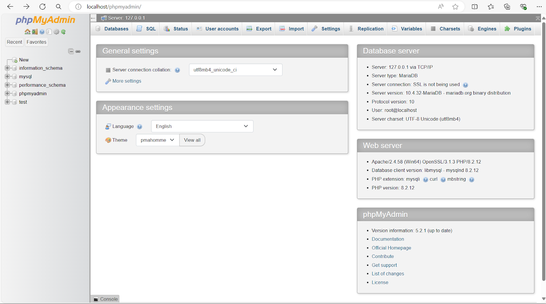Open the Engines tab
This screenshot has height=304, width=546.
(483, 29)
